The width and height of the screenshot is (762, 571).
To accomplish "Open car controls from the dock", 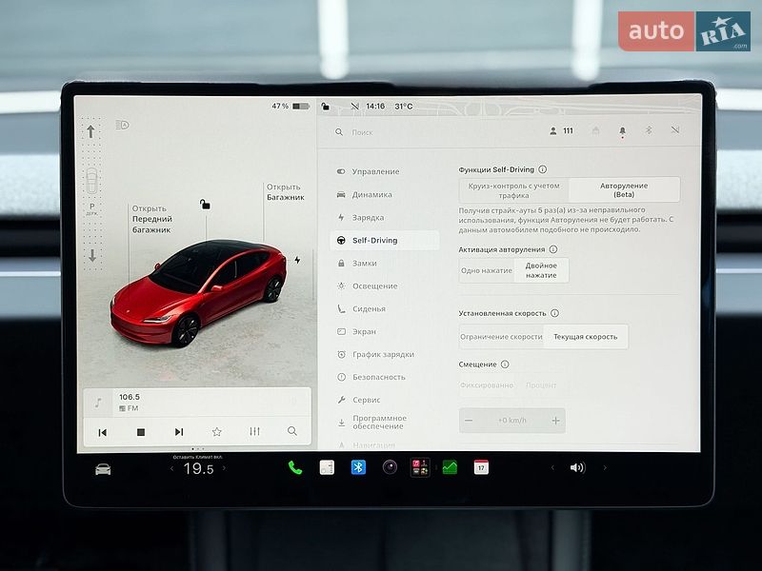I will (103, 469).
